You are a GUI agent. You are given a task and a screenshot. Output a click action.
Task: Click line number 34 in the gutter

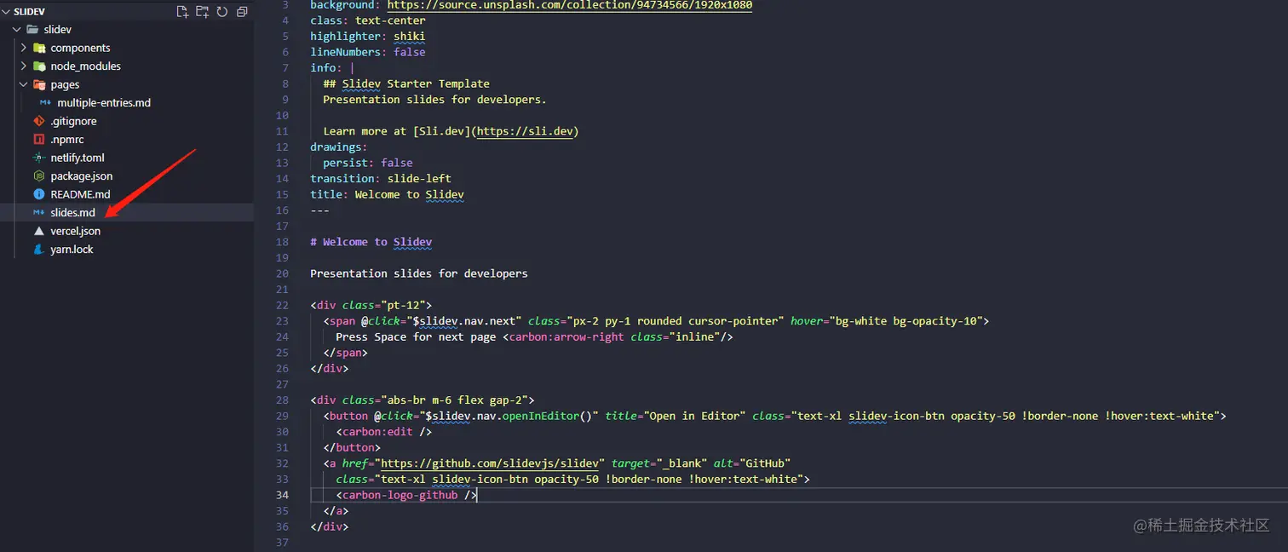(x=282, y=495)
